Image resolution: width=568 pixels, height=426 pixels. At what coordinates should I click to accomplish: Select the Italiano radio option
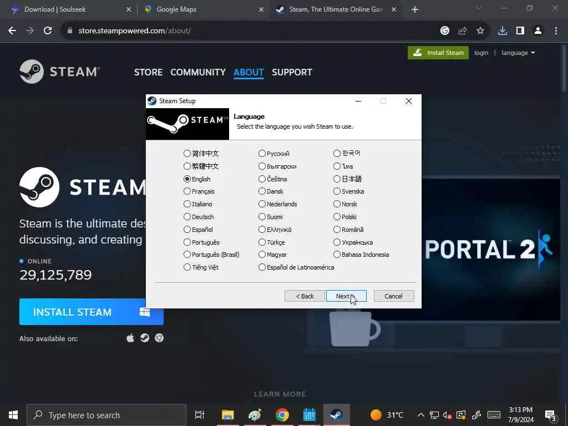pyautogui.click(x=187, y=204)
